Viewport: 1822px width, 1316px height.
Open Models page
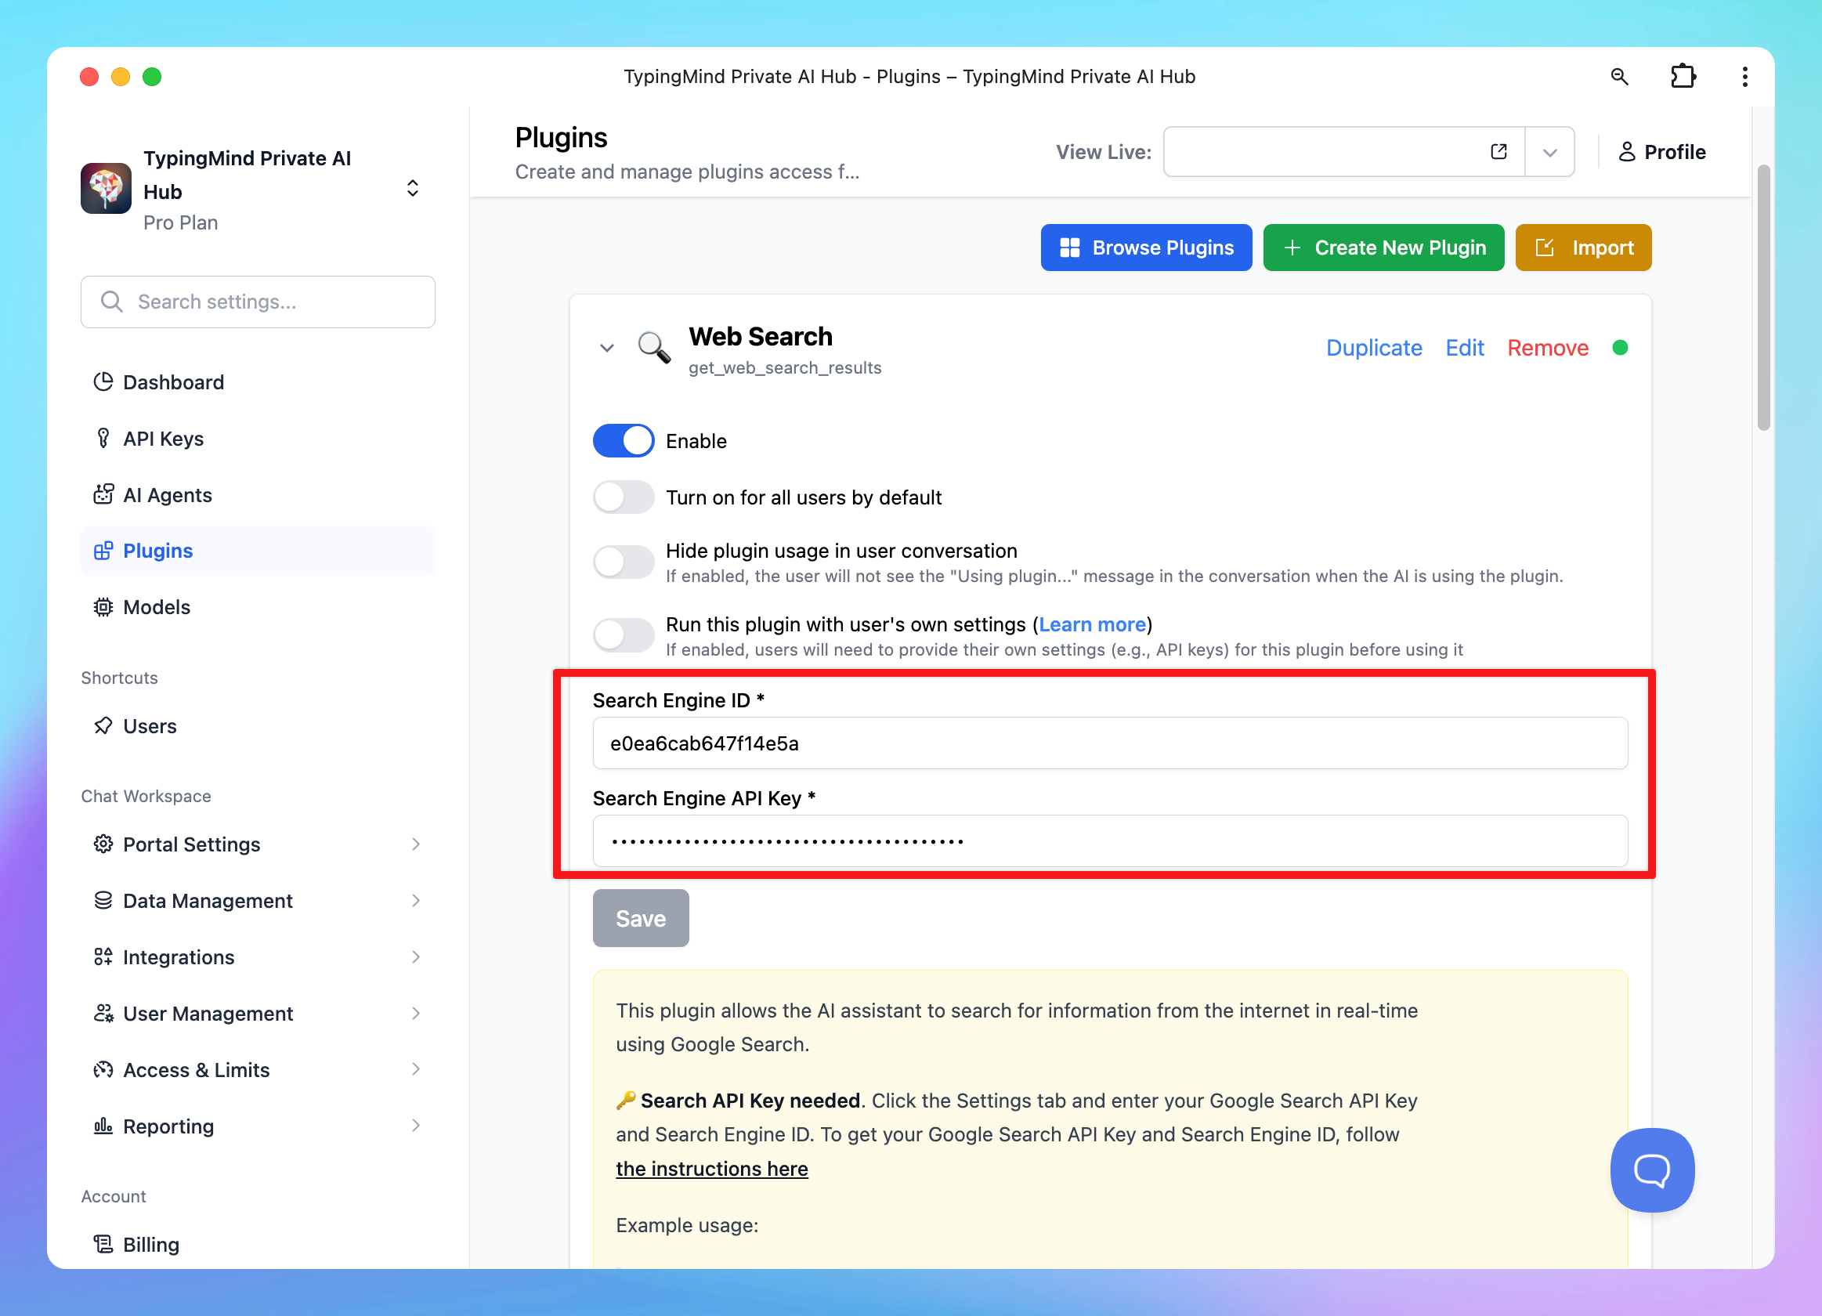(x=257, y=607)
